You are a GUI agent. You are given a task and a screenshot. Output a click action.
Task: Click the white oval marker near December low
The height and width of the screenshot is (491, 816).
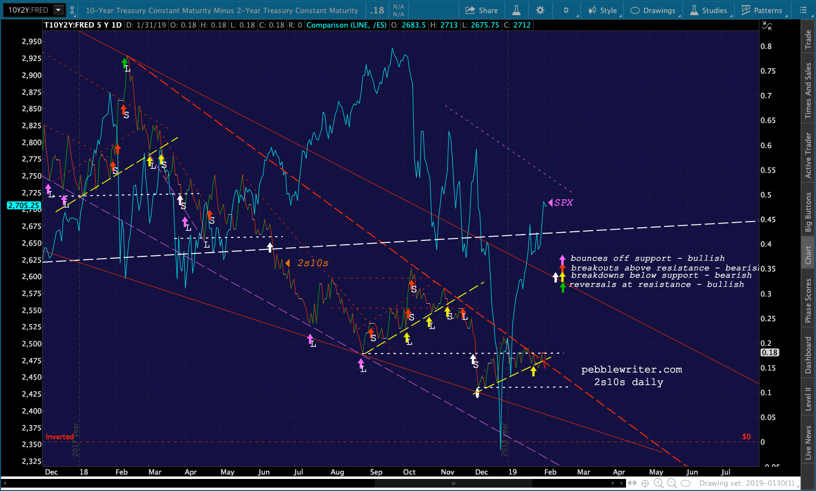(478, 393)
